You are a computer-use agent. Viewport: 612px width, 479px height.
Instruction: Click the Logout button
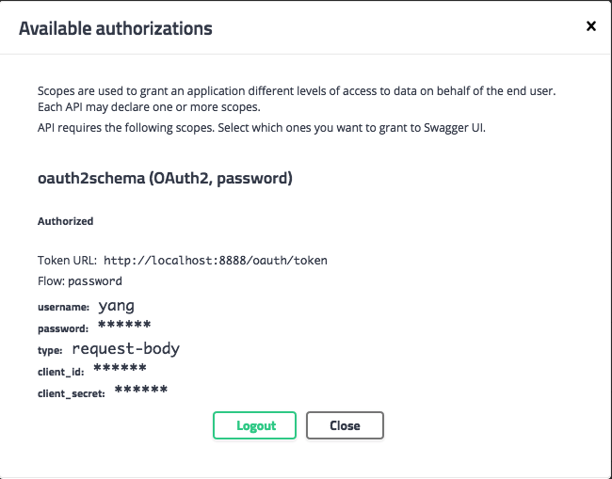point(255,425)
